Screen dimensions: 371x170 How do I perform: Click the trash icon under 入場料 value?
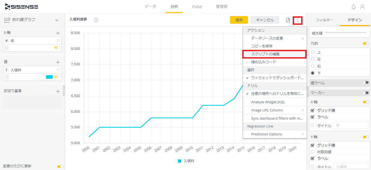[x=7, y=77]
